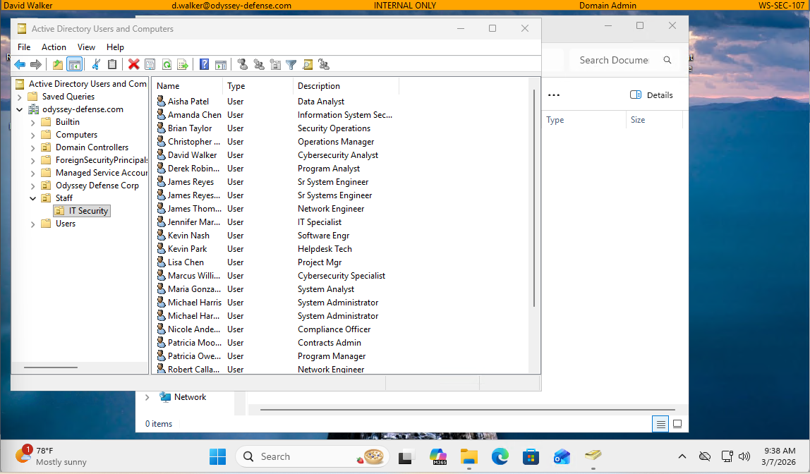Collapse the Staff organizational unit

coord(32,197)
